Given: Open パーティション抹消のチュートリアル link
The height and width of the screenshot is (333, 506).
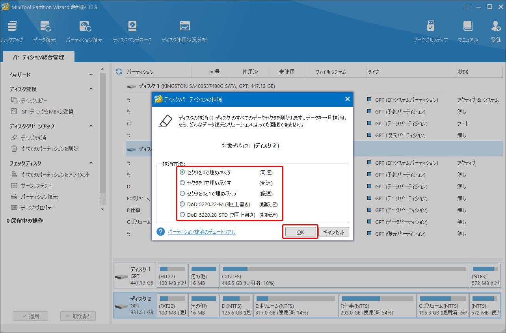Looking at the screenshot, I should point(201,232).
